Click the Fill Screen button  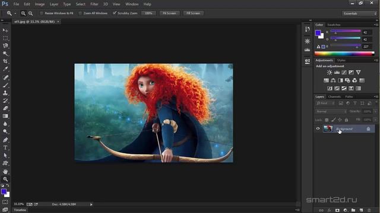[194, 13]
